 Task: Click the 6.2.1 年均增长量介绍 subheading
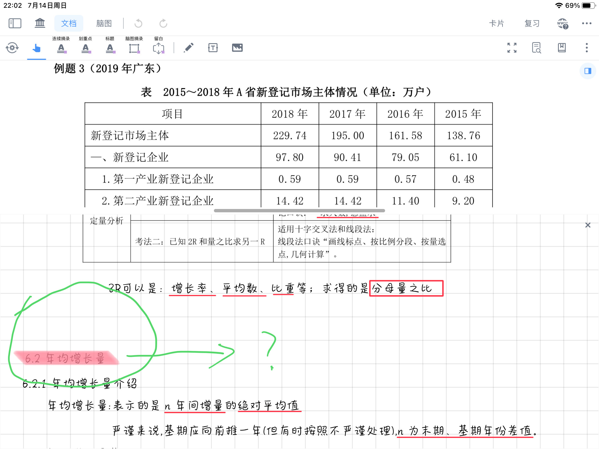[80, 384]
